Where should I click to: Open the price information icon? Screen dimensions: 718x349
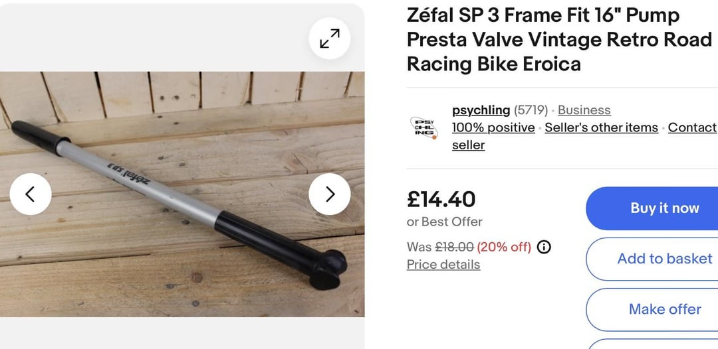click(x=544, y=247)
